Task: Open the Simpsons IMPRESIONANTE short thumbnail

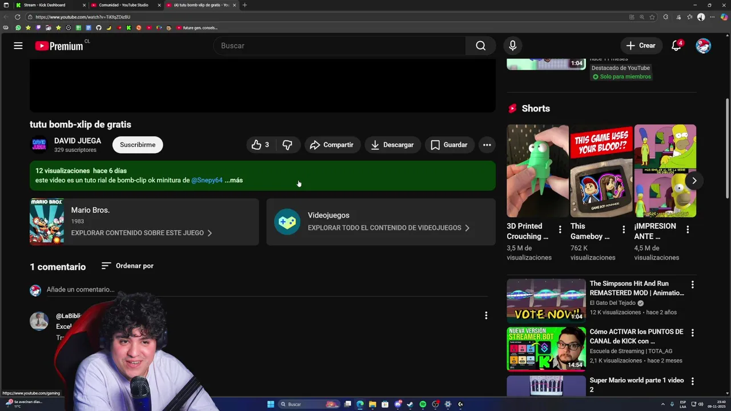Action: pos(665,171)
